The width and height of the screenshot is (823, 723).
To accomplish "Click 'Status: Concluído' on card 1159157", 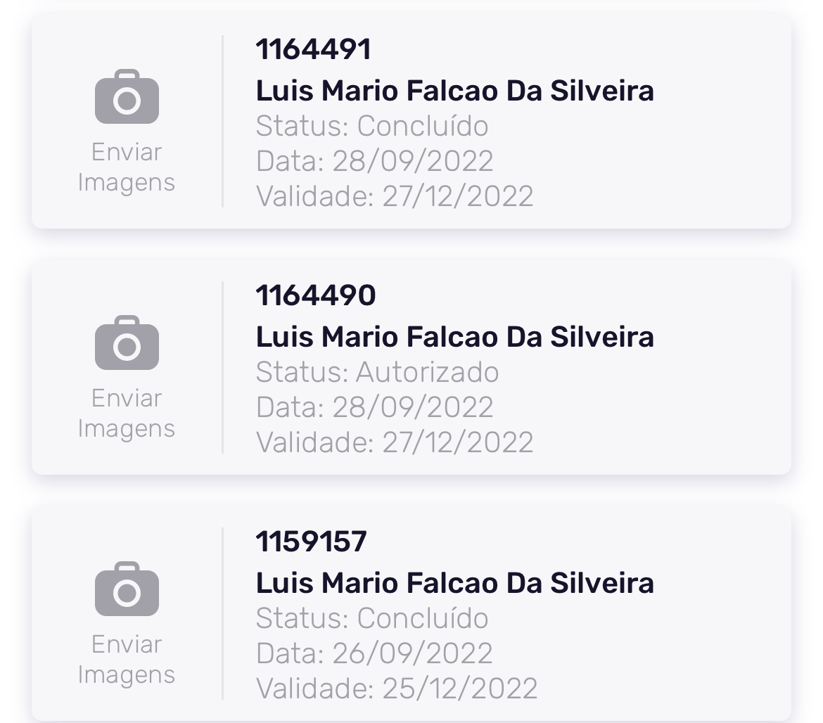I will [372, 619].
